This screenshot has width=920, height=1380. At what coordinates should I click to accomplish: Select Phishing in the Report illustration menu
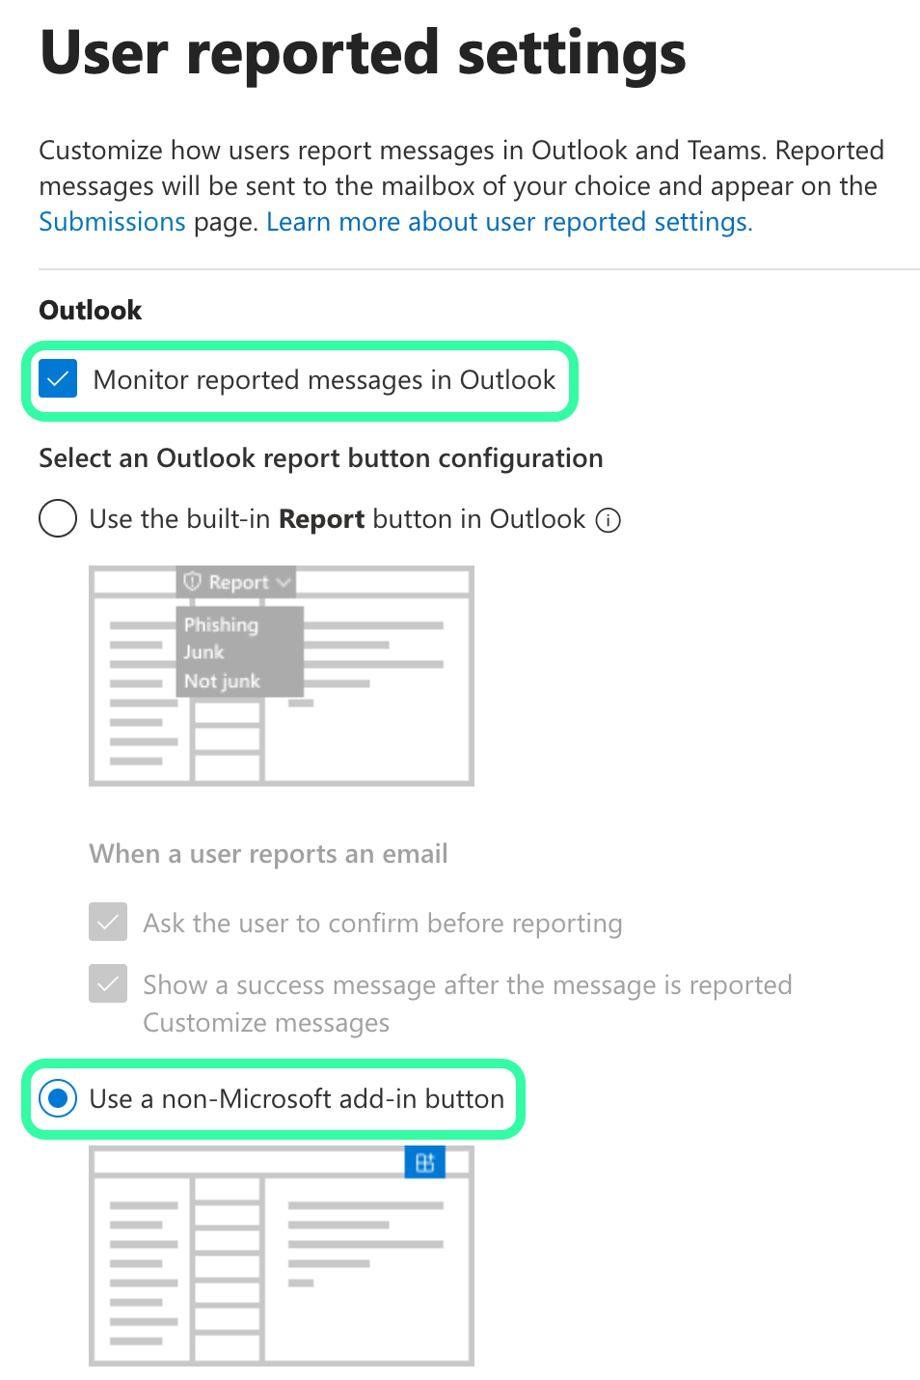[221, 624]
